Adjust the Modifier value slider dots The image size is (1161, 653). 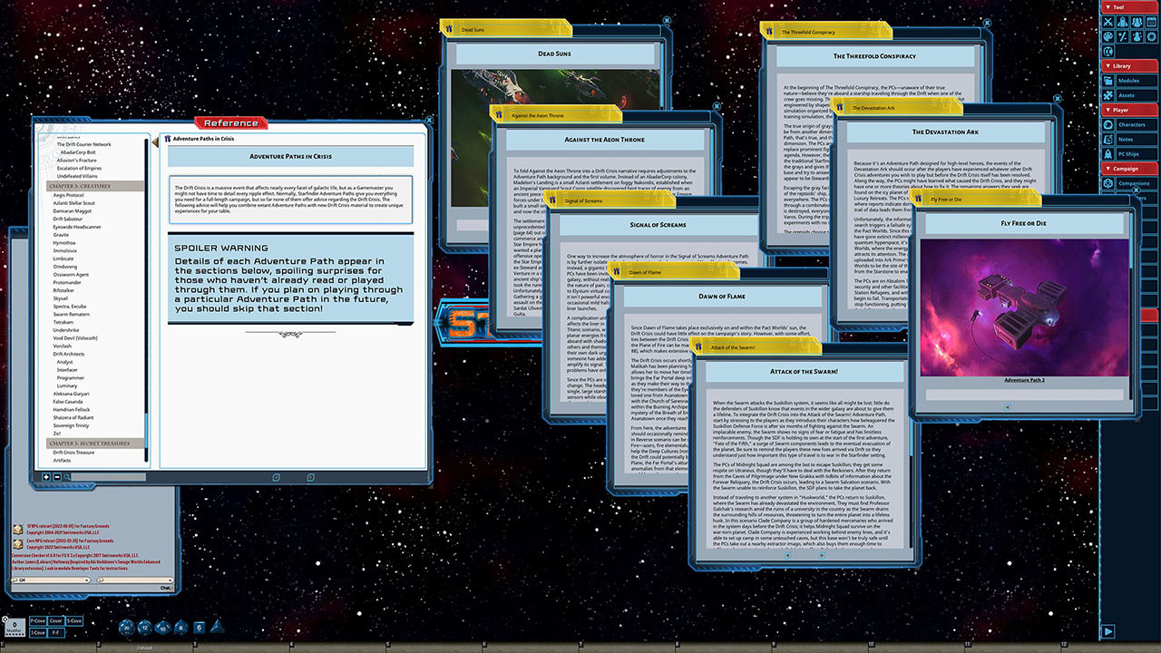(14, 635)
